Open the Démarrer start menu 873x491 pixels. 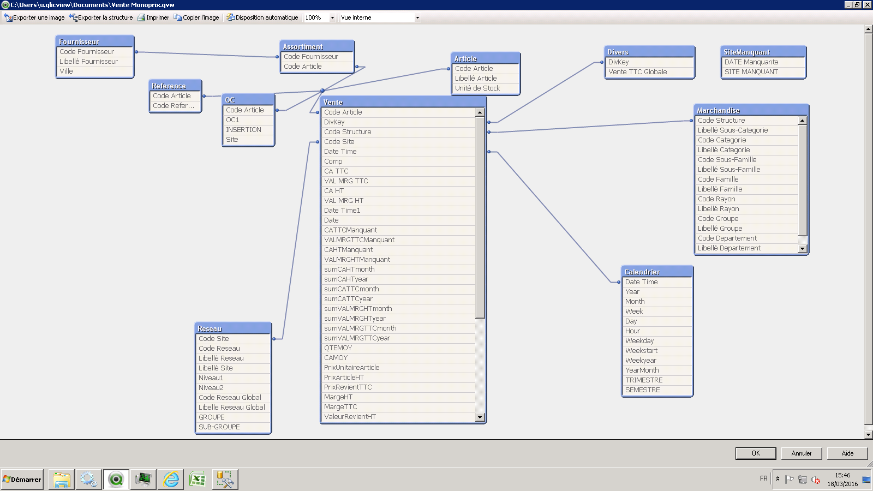click(22, 480)
